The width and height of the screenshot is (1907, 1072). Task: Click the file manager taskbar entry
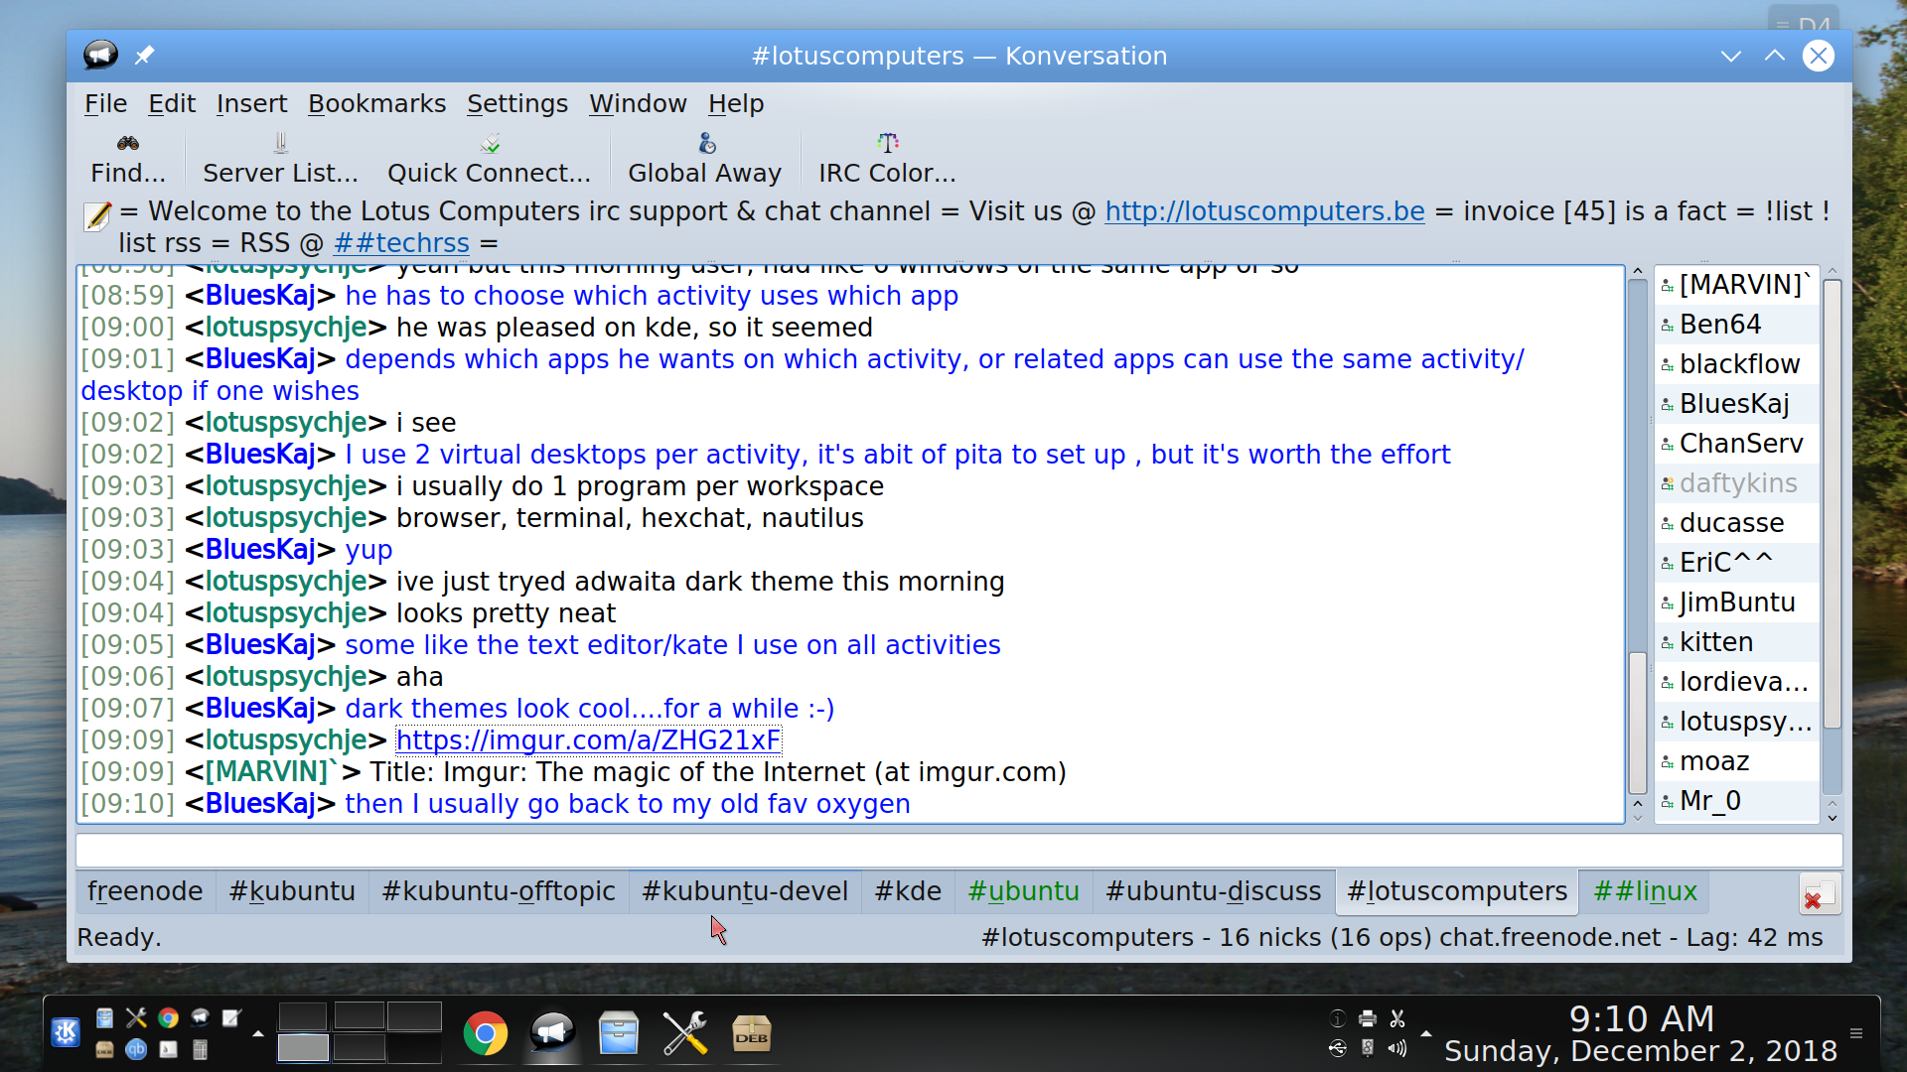[x=619, y=1034]
